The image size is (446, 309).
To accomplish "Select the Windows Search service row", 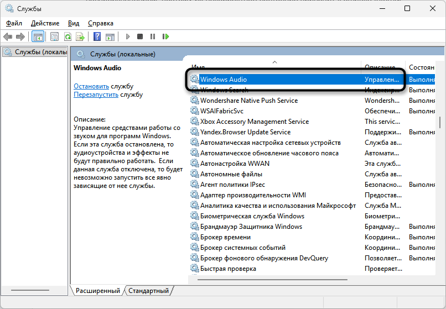I will (x=312, y=90).
